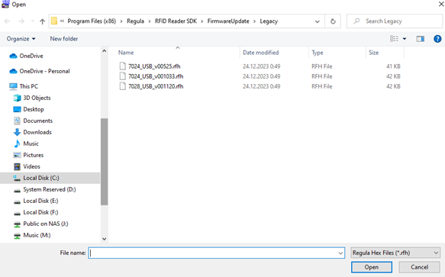The image size is (445, 277).
Task: Expand the File name suggestions dropdown
Action: (x=340, y=253)
